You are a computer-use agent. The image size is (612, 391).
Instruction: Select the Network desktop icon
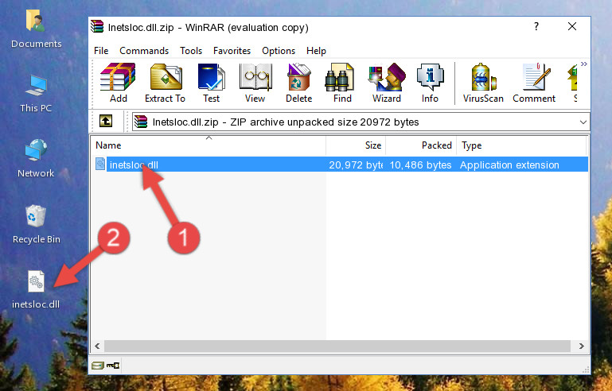point(36,158)
